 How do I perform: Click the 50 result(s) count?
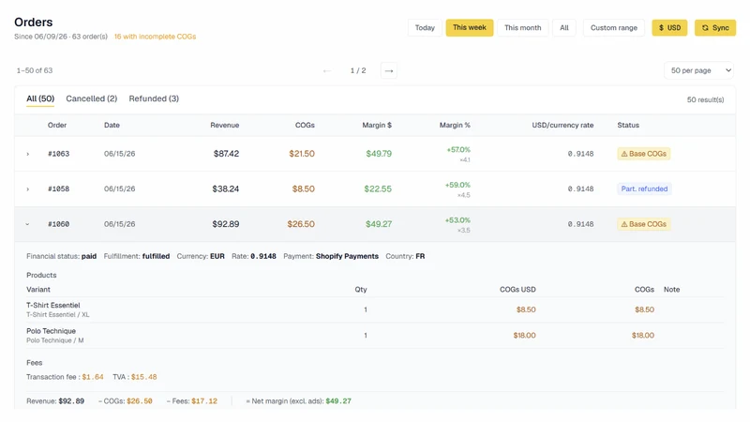[705, 99]
